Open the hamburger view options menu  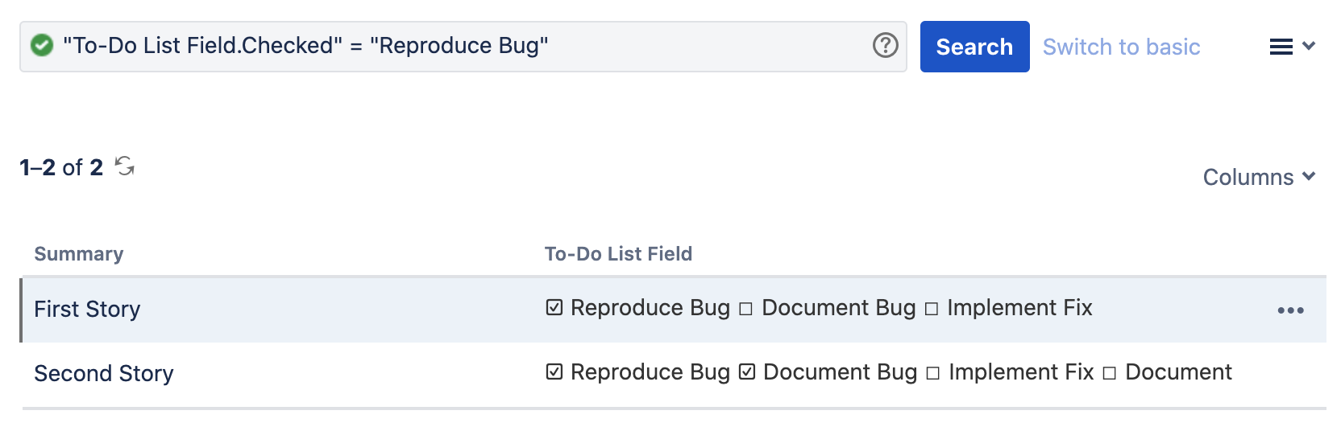coord(1281,47)
